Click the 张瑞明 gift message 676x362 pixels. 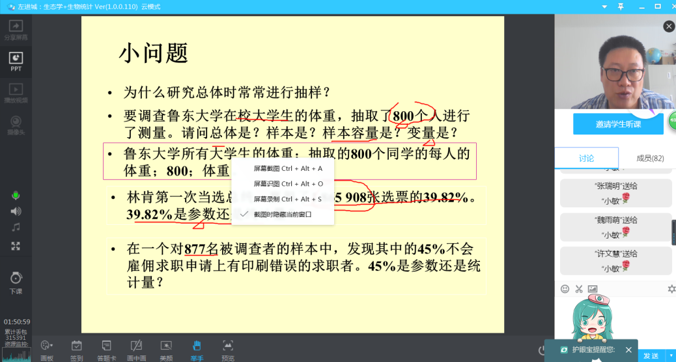[x=615, y=193]
